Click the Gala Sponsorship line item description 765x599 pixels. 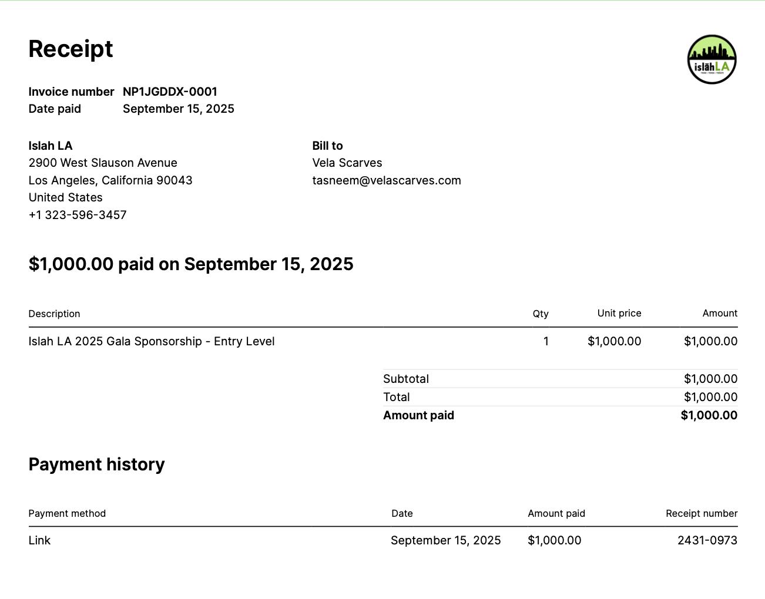click(x=152, y=341)
